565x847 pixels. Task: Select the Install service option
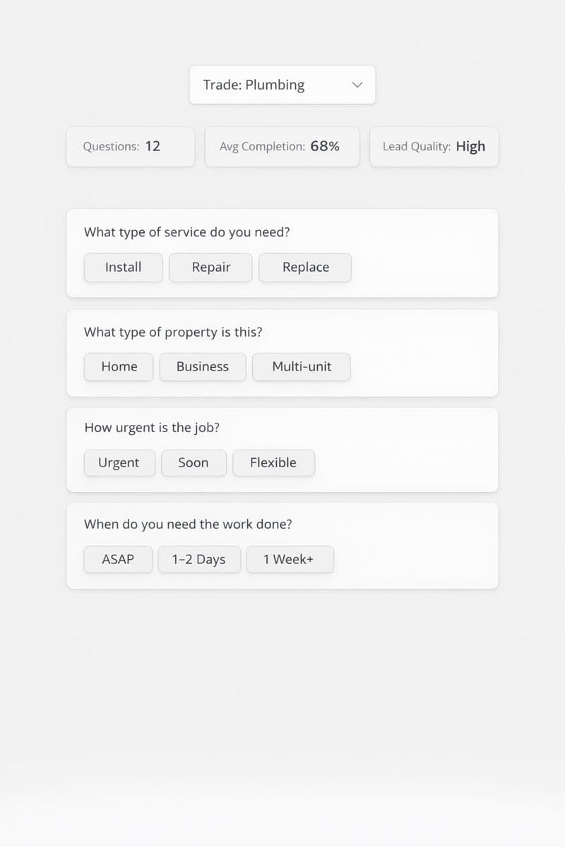123,268
